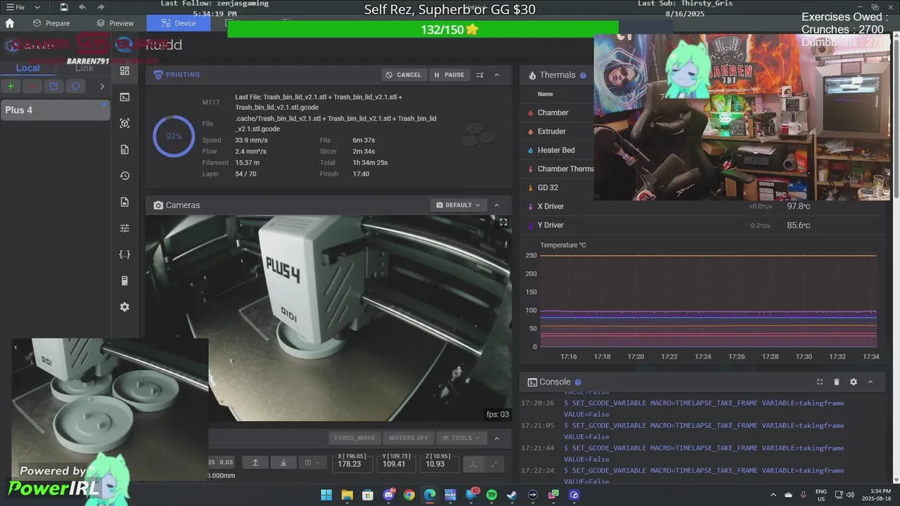Click the X position input field
The image size is (900, 506).
352,464
